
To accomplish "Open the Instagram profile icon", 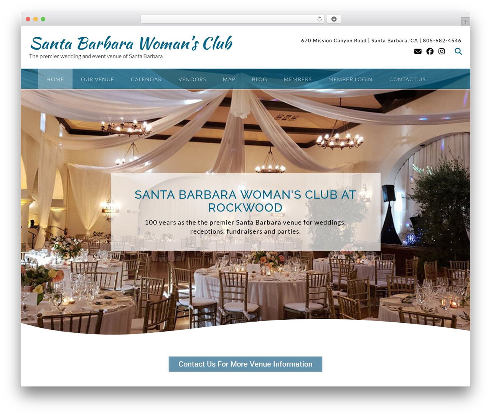I will coord(442,51).
